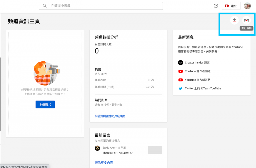Click the 頻道數據分析 card heading
Viewport: 256px width, 168px height.
point(106,37)
